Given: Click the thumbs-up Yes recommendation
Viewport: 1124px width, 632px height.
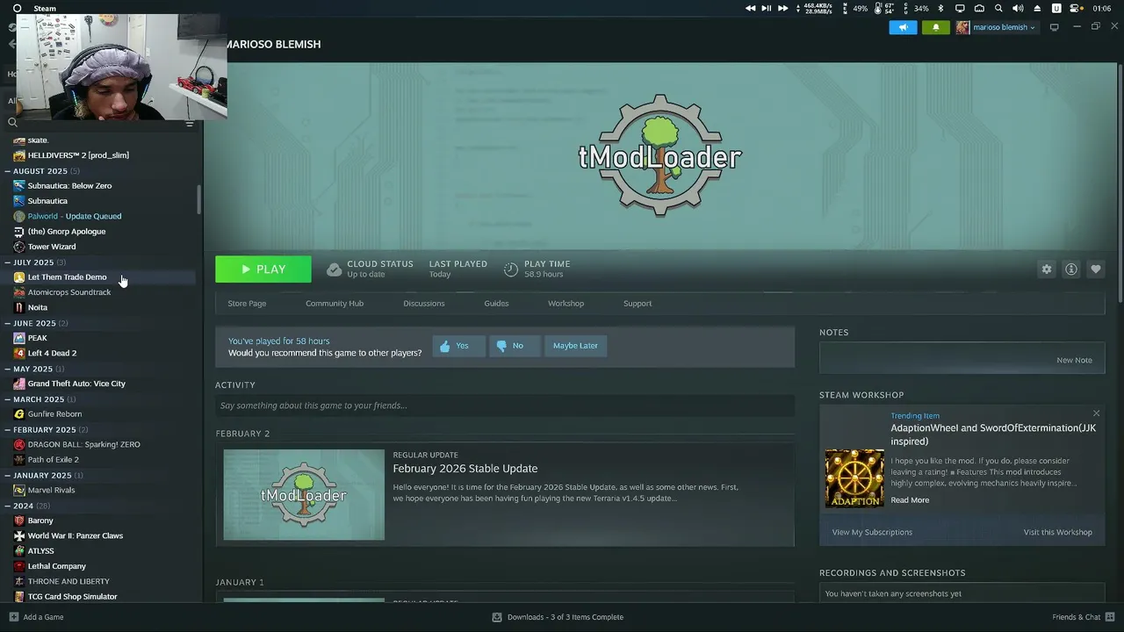Looking at the screenshot, I should coord(458,346).
